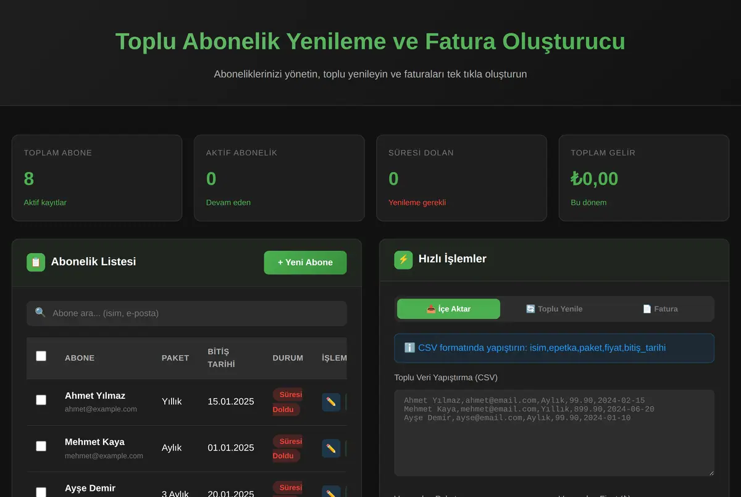Switch to the Toplu Yenile tab
This screenshot has width=741, height=497.
[x=554, y=309]
